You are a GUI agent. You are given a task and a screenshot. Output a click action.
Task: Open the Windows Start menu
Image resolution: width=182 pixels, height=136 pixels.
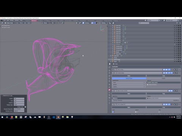click(2, 117)
